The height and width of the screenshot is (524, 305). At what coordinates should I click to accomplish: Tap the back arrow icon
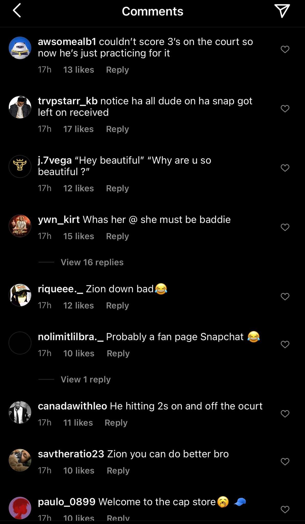pos(17,11)
